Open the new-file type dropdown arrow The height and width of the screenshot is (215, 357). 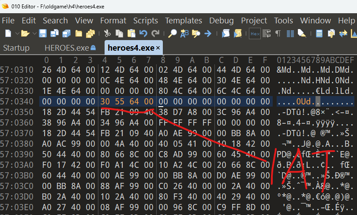coord(17,33)
